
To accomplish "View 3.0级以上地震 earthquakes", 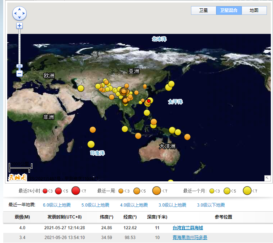I will tap(172, 205).
